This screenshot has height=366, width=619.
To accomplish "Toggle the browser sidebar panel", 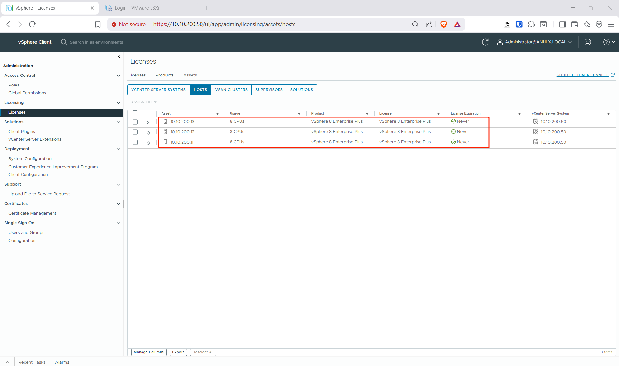I will [563, 24].
